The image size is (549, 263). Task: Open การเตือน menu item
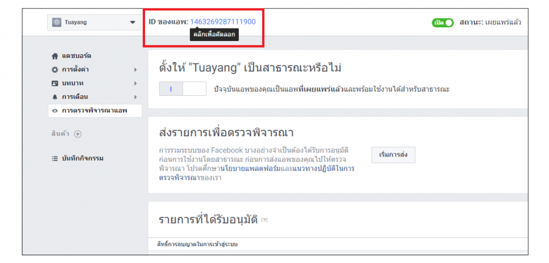click(x=75, y=97)
